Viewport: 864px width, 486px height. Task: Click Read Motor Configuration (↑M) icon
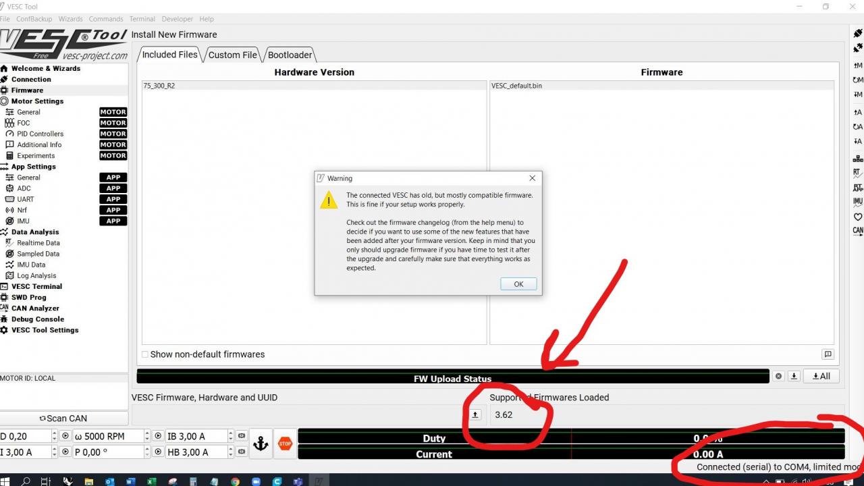tap(858, 65)
